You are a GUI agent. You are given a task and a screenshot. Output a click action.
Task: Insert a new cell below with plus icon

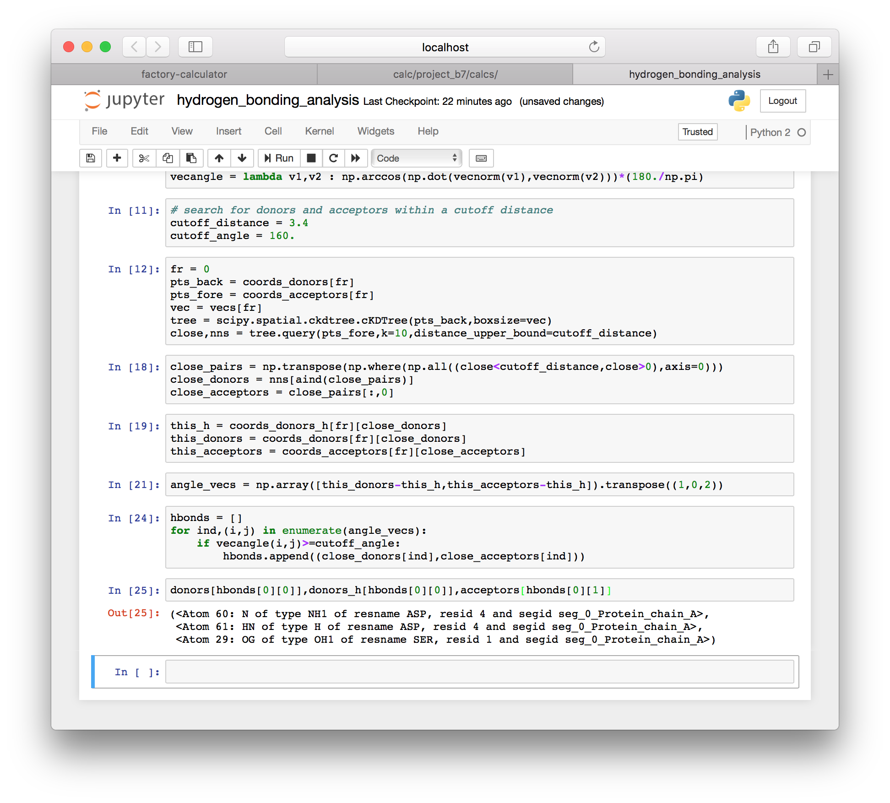[x=117, y=158]
